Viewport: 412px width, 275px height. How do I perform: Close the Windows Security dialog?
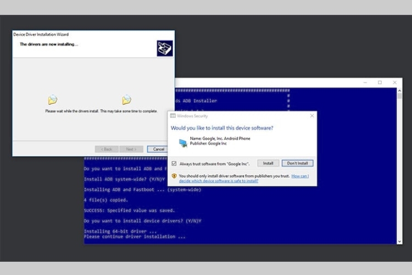[312, 116]
